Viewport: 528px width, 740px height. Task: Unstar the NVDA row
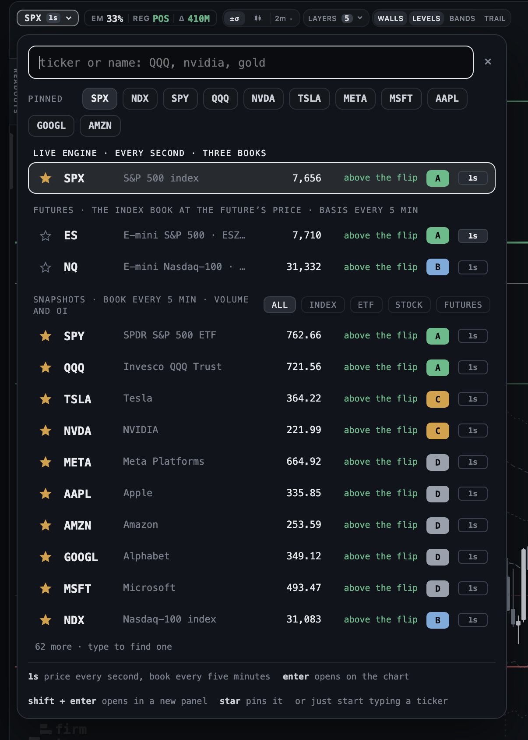pyautogui.click(x=46, y=430)
